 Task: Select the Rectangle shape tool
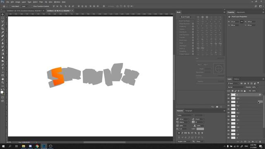[x=2, y=75]
